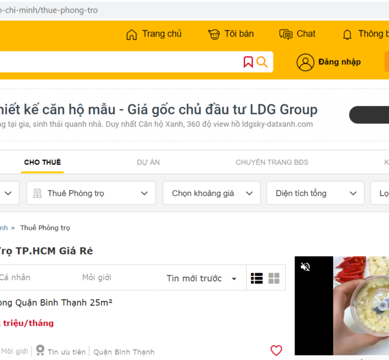389x360 pixels.
Task: Switch to grid view layout
Action: pos(274,278)
